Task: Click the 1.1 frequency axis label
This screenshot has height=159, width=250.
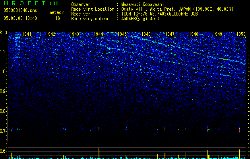Action: tap(3, 52)
